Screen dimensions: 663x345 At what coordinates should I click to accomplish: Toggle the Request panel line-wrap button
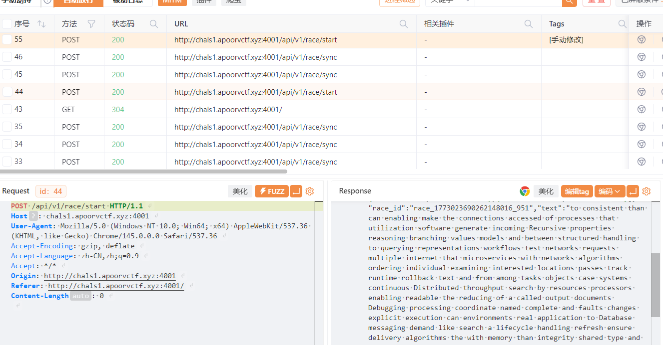click(x=296, y=191)
